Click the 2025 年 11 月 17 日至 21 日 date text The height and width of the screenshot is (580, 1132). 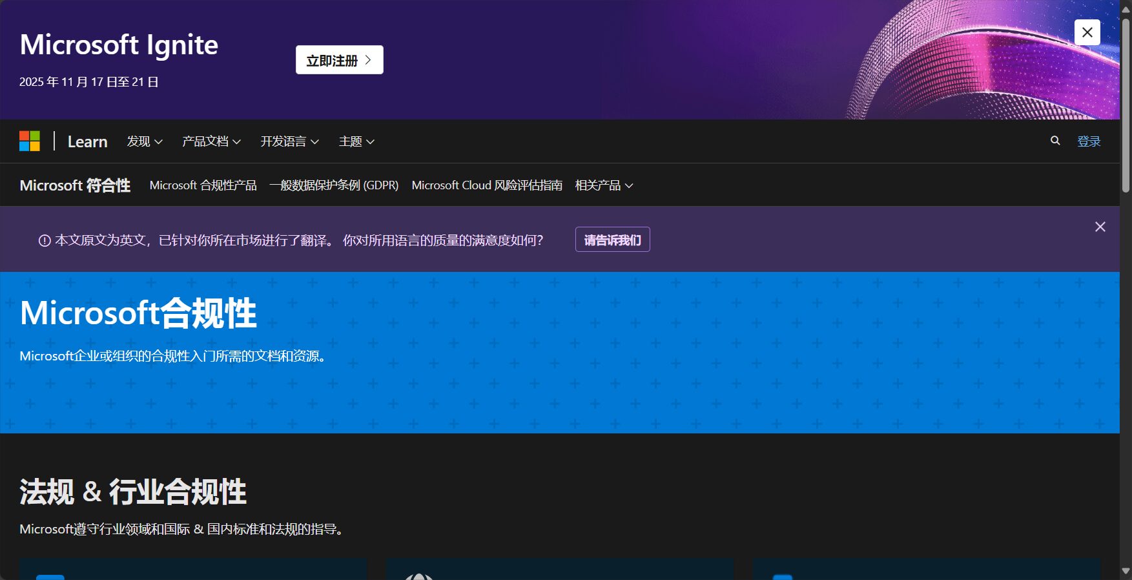(x=89, y=82)
